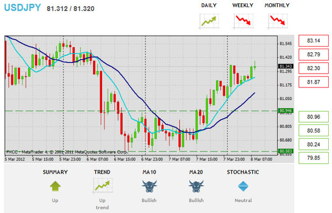Click the last candlestick on the chart
The width and height of the screenshot is (332, 213).
[255, 66]
